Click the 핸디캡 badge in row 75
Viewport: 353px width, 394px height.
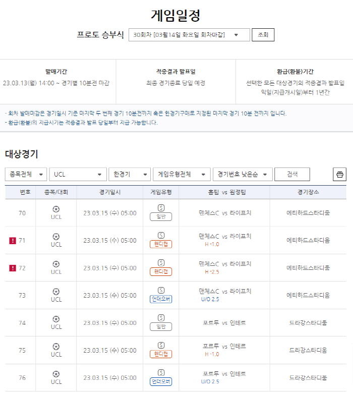click(x=161, y=354)
